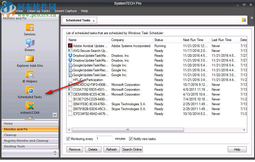Image resolution: width=255 pixels, height=162 pixels.
Task: Open the Scheduled Tasks dropdown
Action: tap(80, 20)
